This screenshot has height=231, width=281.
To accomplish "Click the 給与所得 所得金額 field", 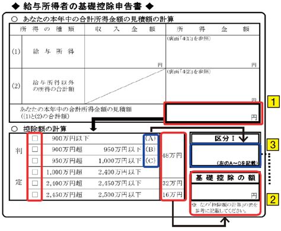I will 213,52.
